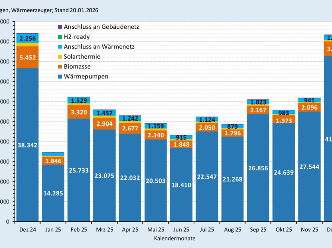Click the orange Biomasse legend marker
The height and width of the screenshot is (248, 332).
60,67
